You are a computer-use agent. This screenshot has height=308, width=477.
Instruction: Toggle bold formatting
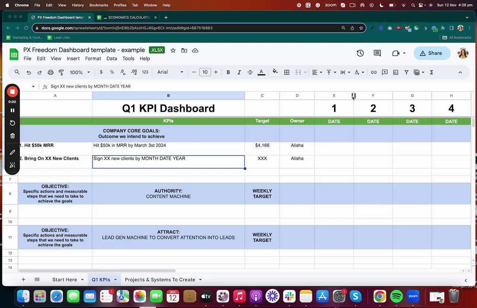click(228, 72)
